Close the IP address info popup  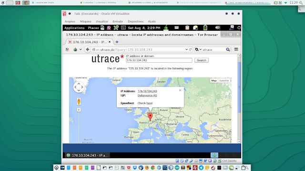click(x=180, y=90)
